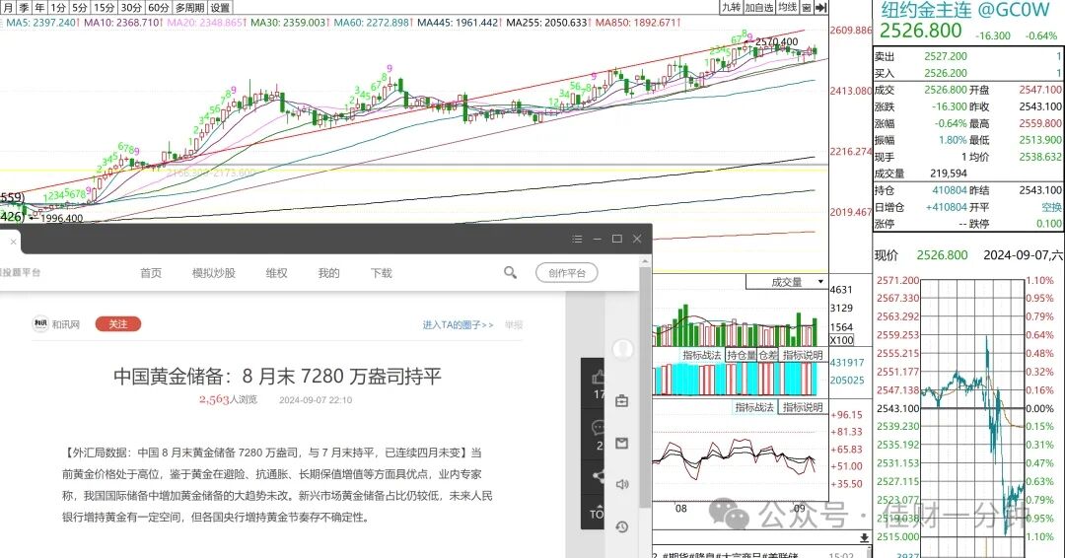This screenshot has height=558, width=1065.
Task: Click 指标说明 in the lower oscillator panel
Action: click(x=803, y=406)
